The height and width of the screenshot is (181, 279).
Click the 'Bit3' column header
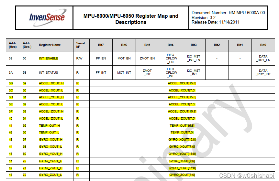194,45
